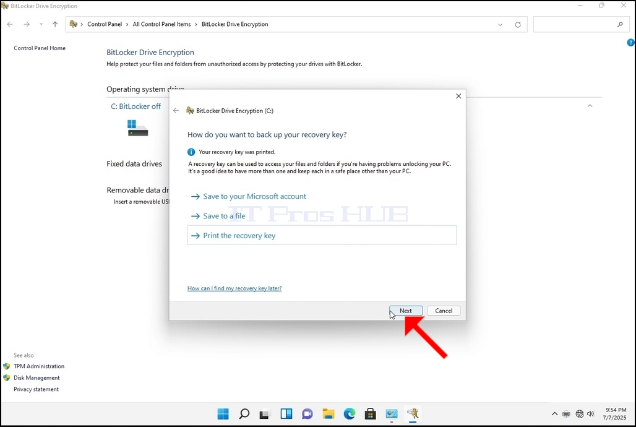Click Control Panel in the address breadcrumb
The width and height of the screenshot is (636, 427).
tap(105, 24)
